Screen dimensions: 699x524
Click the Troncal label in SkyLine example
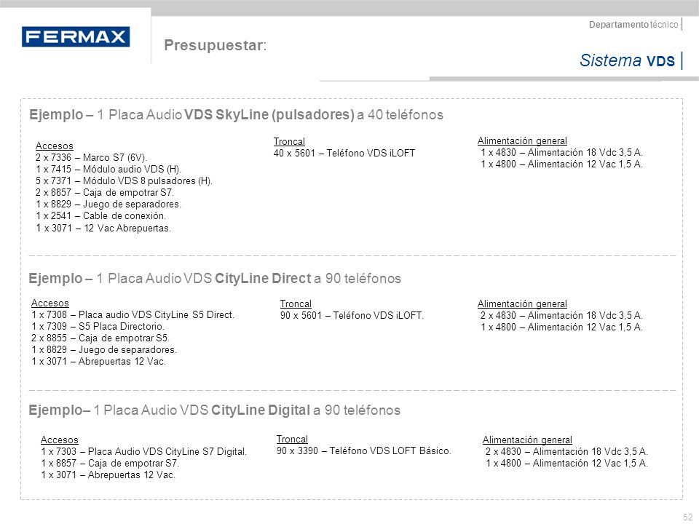tap(289, 141)
